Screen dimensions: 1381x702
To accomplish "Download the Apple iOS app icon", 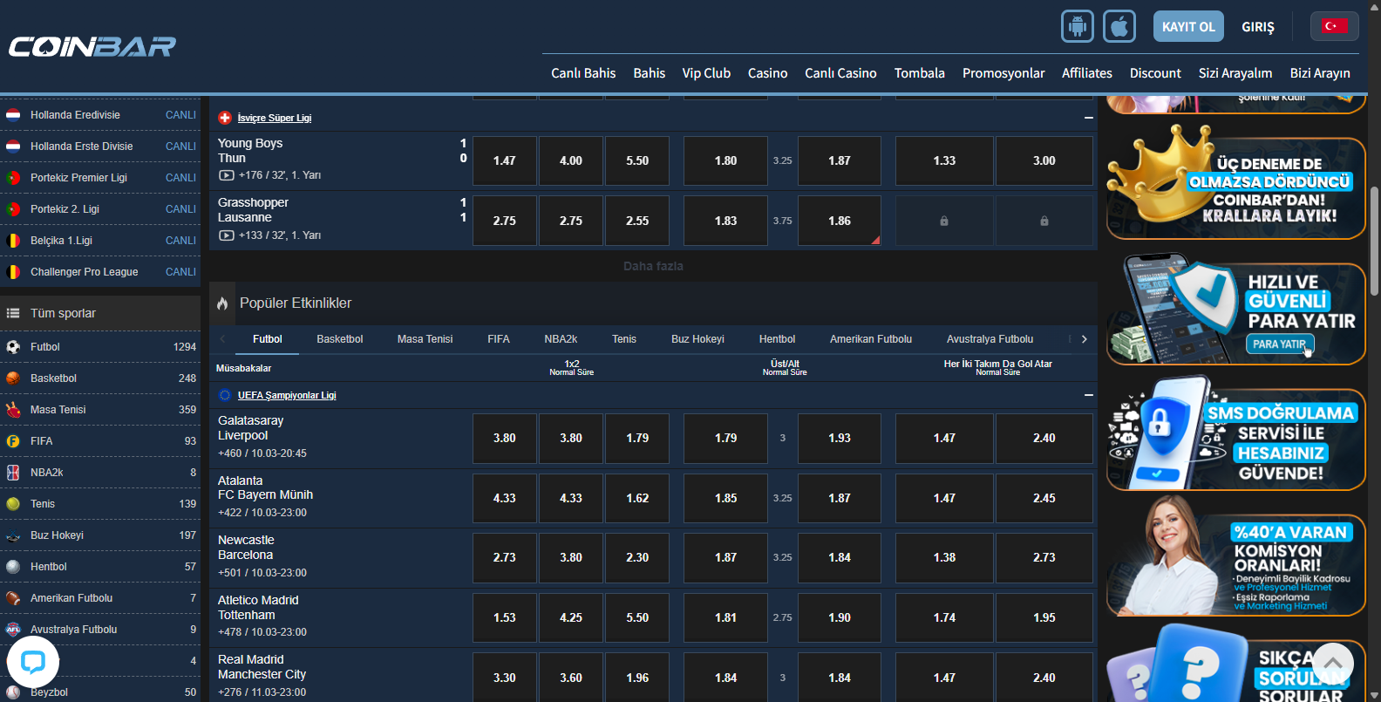I will (x=1119, y=26).
